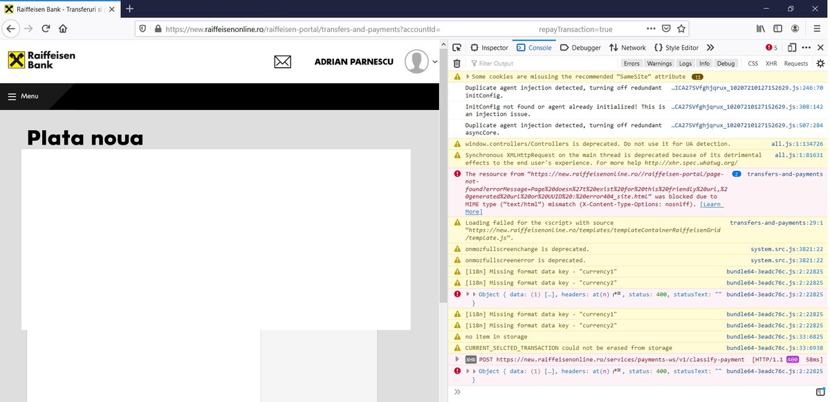Open the Firefox hamburger menu
Screen dimensions: 830x402
(818, 29)
